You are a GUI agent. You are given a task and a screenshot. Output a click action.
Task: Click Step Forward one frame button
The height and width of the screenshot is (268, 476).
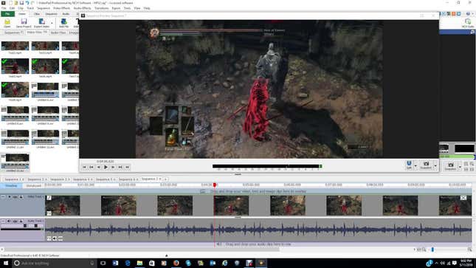[x=113, y=167]
